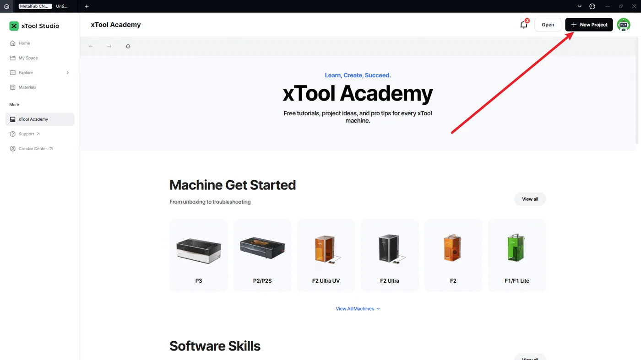Click the 'Software Skills' heading
This screenshot has width=641, height=360.
(x=215, y=346)
